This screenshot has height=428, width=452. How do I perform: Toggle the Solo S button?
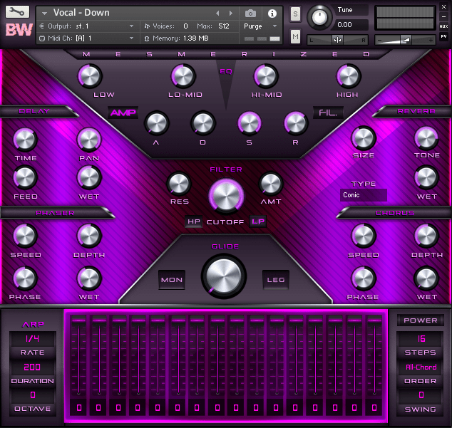295,14
